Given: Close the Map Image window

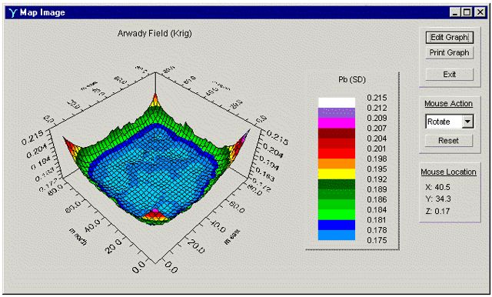Looking at the screenshot, I should pos(480,12).
